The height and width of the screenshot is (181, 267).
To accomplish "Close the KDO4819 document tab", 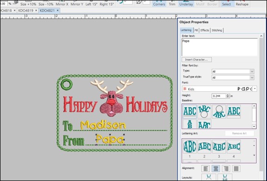I will pos(36,11).
